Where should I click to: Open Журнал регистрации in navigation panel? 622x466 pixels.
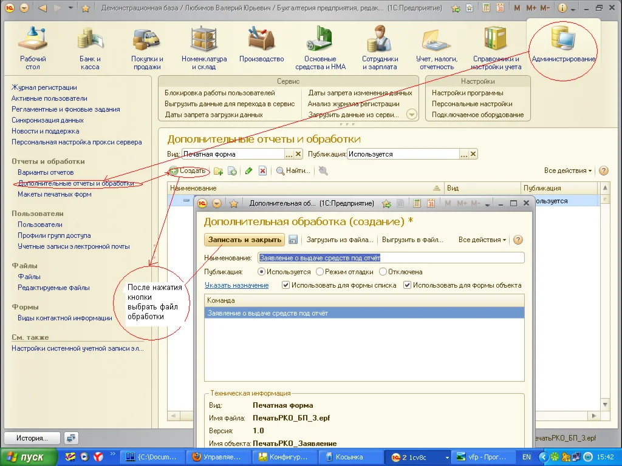(x=44, y=87)
